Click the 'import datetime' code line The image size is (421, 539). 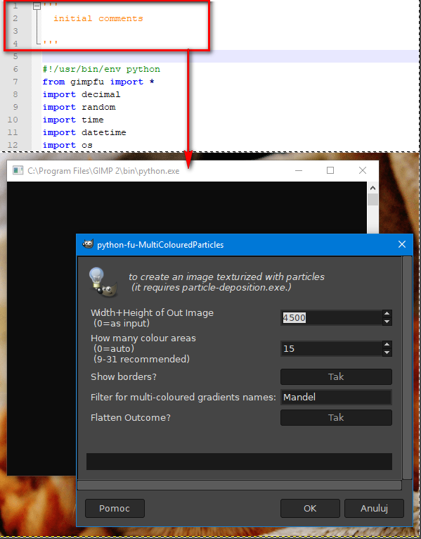point(84,132)
